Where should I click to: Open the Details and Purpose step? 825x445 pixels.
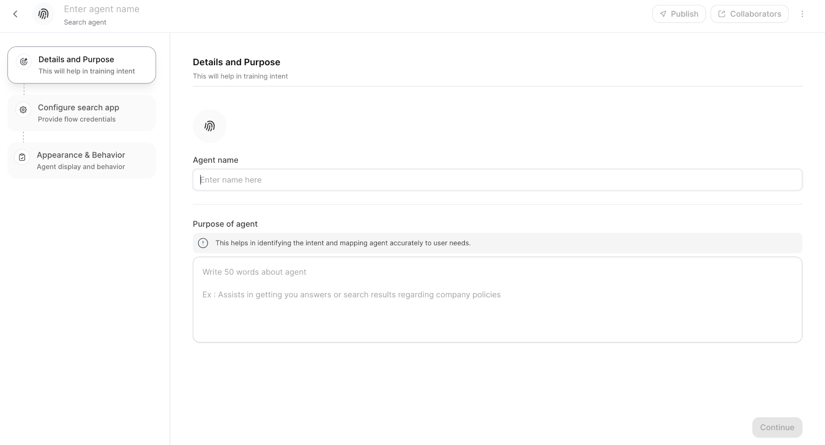click(81, 65)
